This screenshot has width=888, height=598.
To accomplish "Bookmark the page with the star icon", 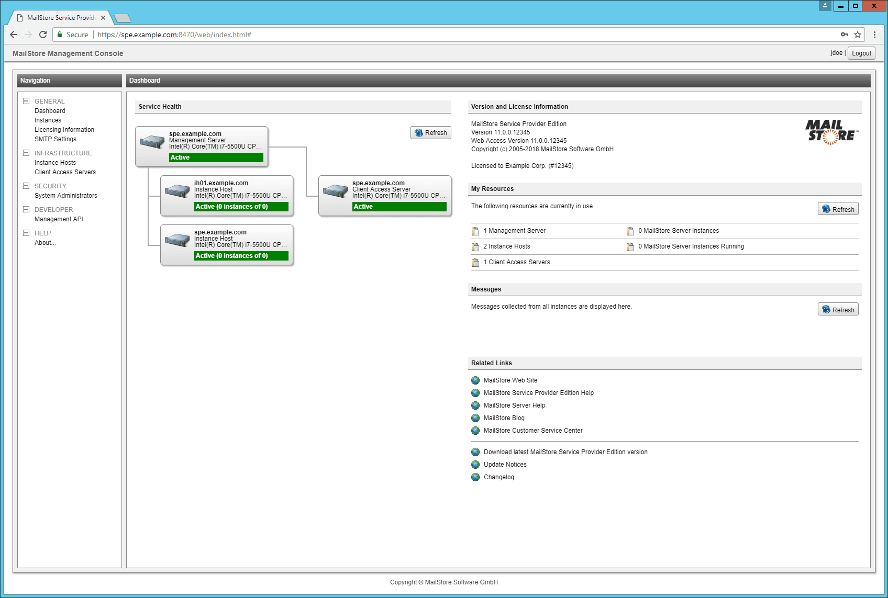I will click(858, 35).
